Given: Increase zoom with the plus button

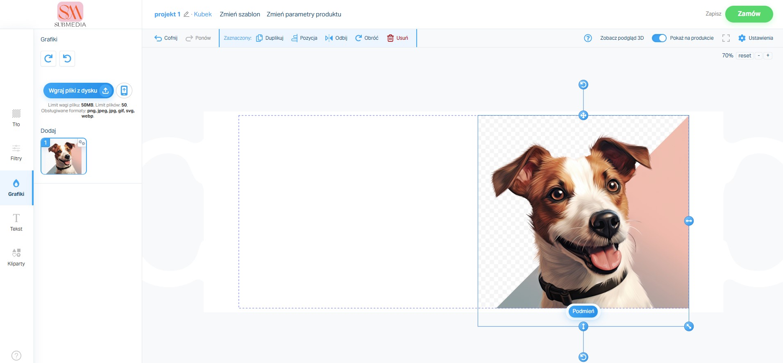Looking at the screenshot, I should [x=768, y=56].
